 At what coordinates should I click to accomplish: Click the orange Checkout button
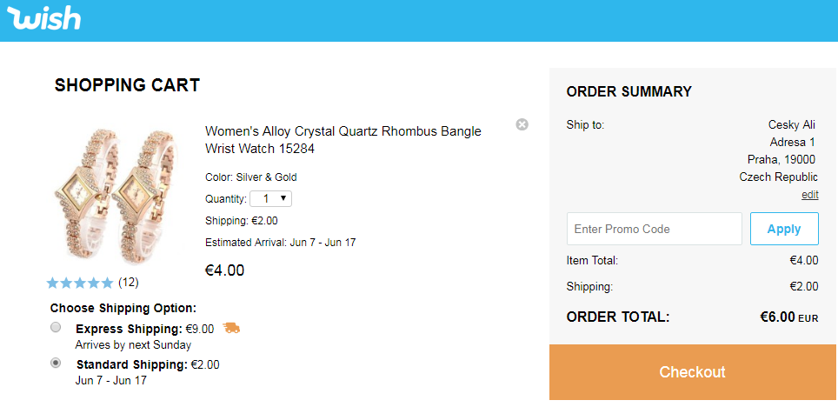(692, 372)
